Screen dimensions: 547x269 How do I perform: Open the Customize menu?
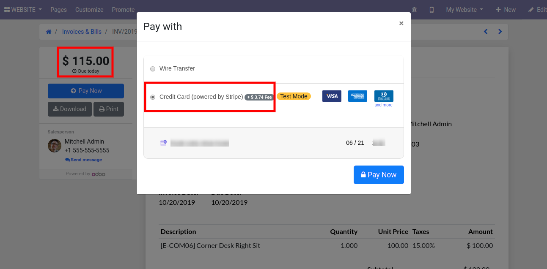coord(89,10)
